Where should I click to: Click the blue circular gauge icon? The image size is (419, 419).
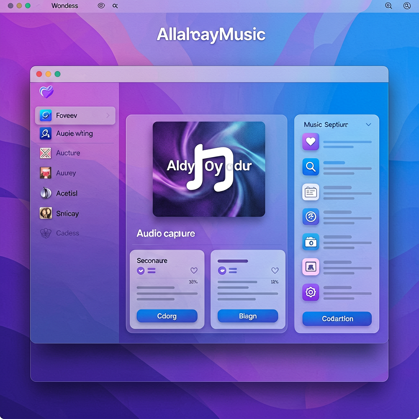pyautogui.click(x=311, y=216)
